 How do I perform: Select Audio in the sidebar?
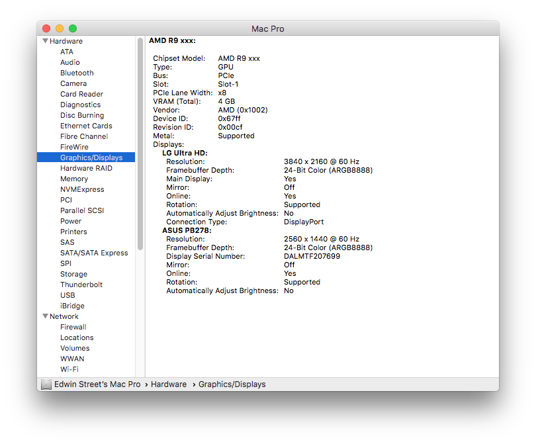pyautogui.click(x=69, y=62)
